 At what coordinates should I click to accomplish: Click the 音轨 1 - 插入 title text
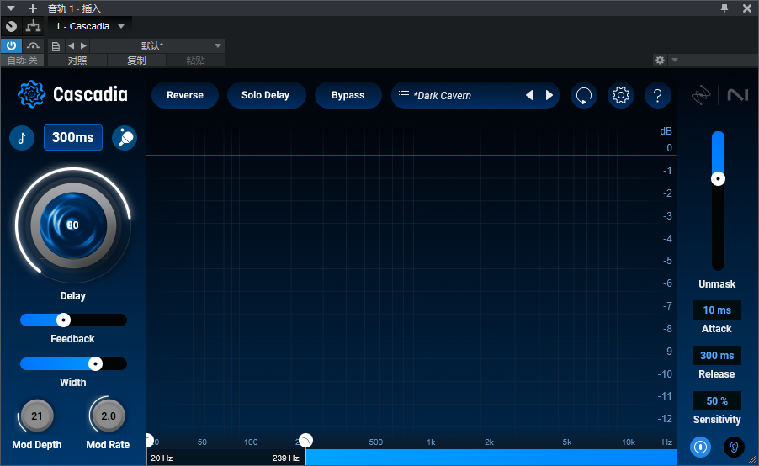click(x=74, y=8)
